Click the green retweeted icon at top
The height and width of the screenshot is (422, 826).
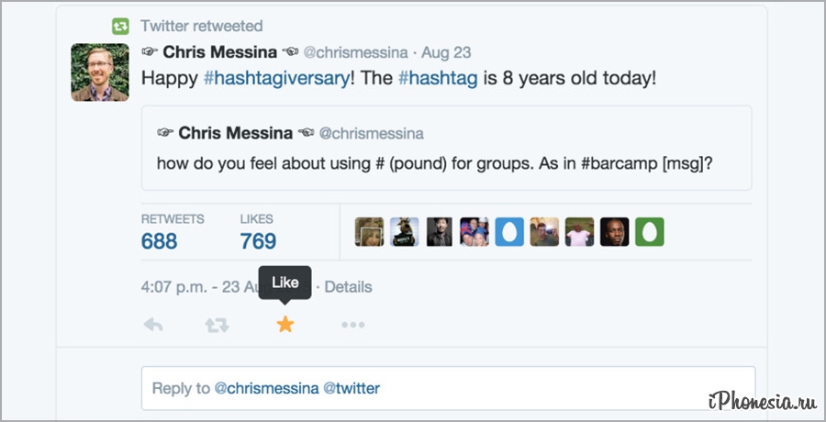pyautogui.click(x=120, y=27)
